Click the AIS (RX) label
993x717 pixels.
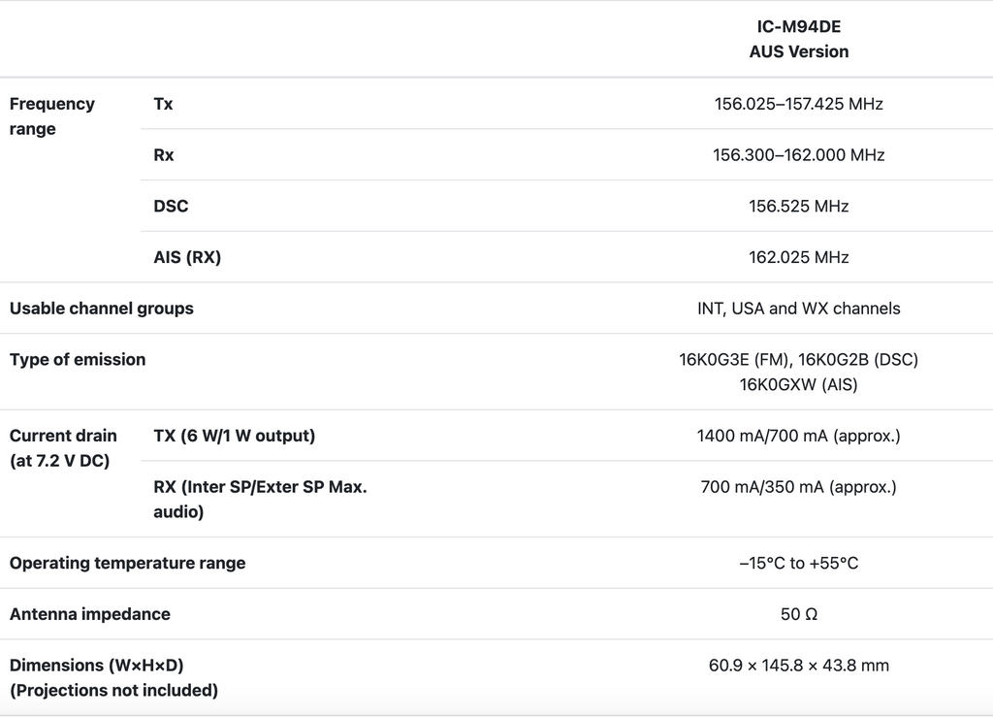(187, 258)
